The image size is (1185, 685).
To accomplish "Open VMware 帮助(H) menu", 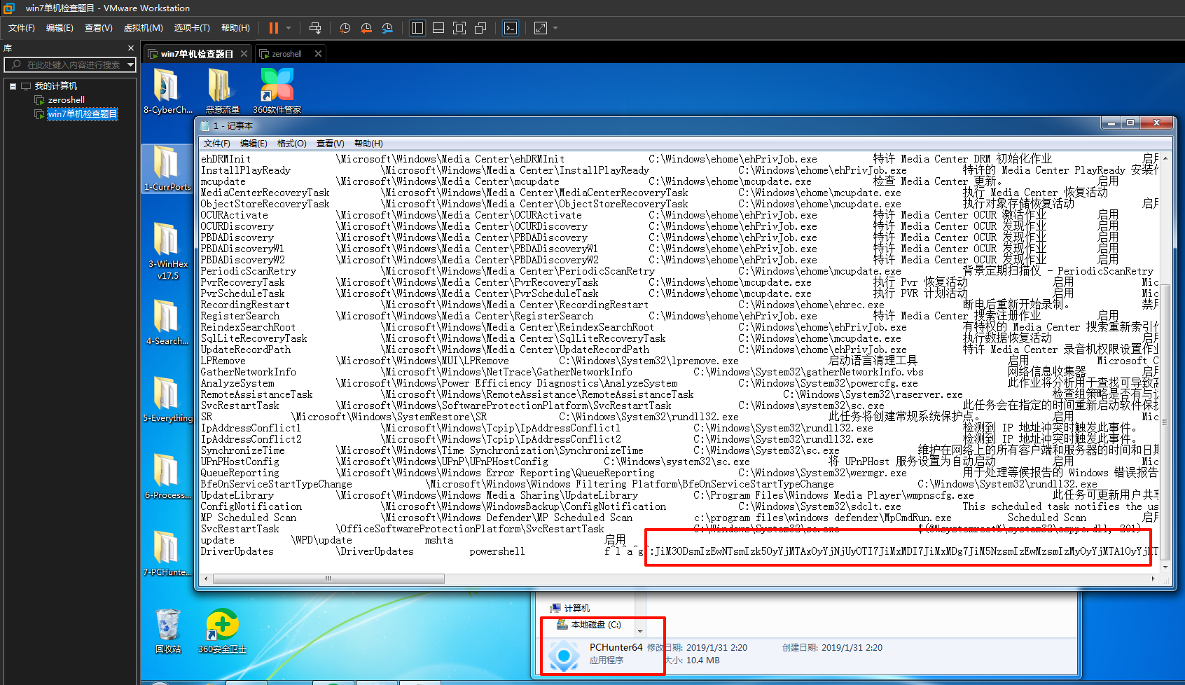I will pyautogui.click(x=235, y=28).
